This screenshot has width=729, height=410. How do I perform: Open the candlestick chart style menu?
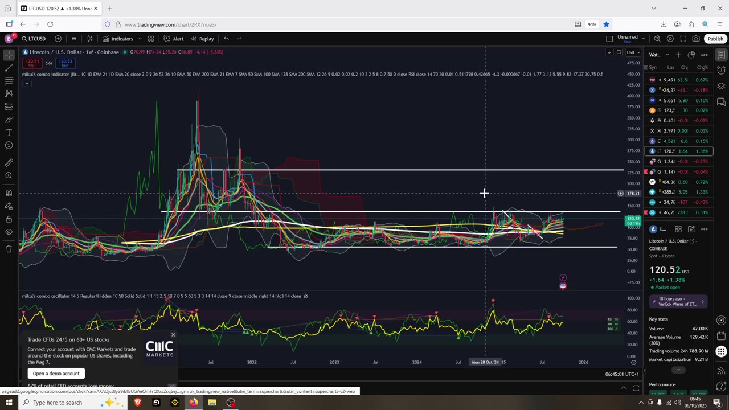(90, 39)
